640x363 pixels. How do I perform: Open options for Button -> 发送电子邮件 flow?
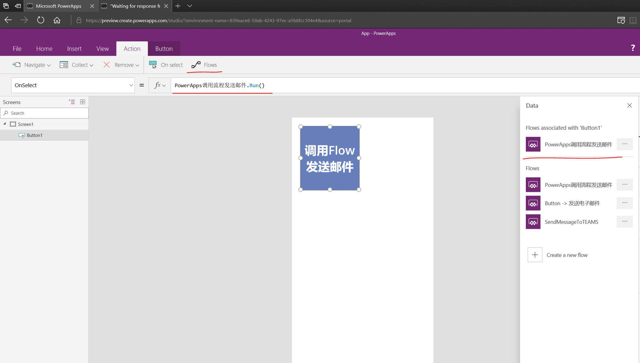624,203
